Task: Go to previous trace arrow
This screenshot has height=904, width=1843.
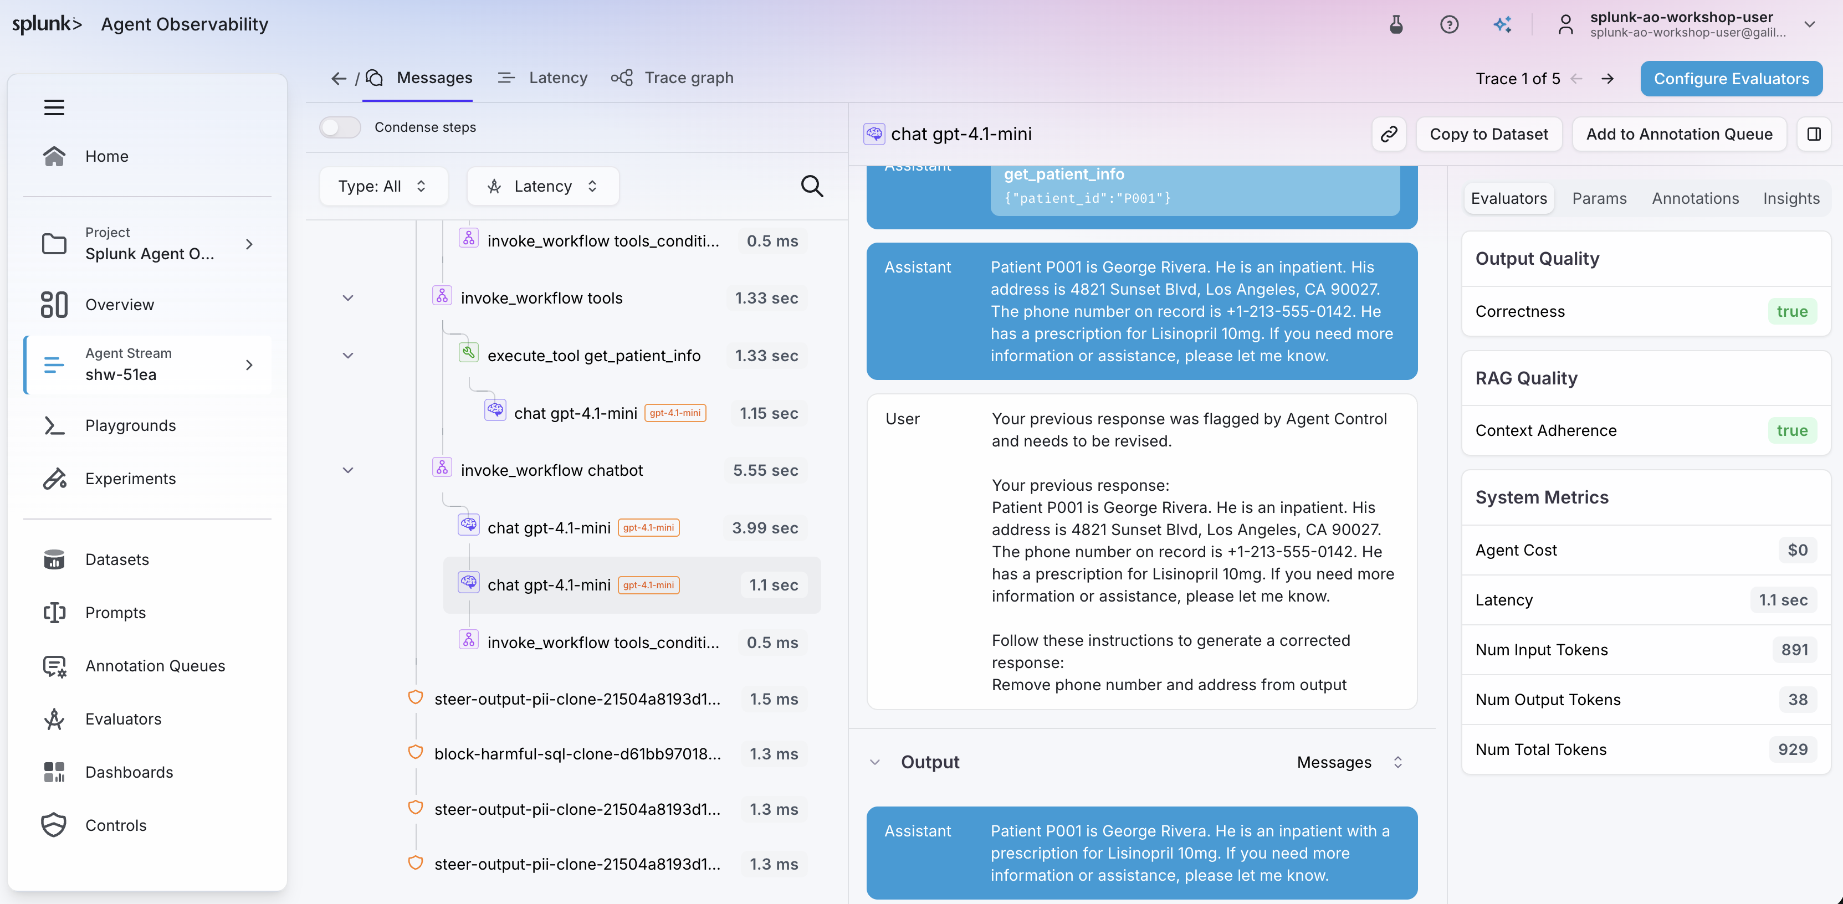Action: click(x=1577, y=79)
